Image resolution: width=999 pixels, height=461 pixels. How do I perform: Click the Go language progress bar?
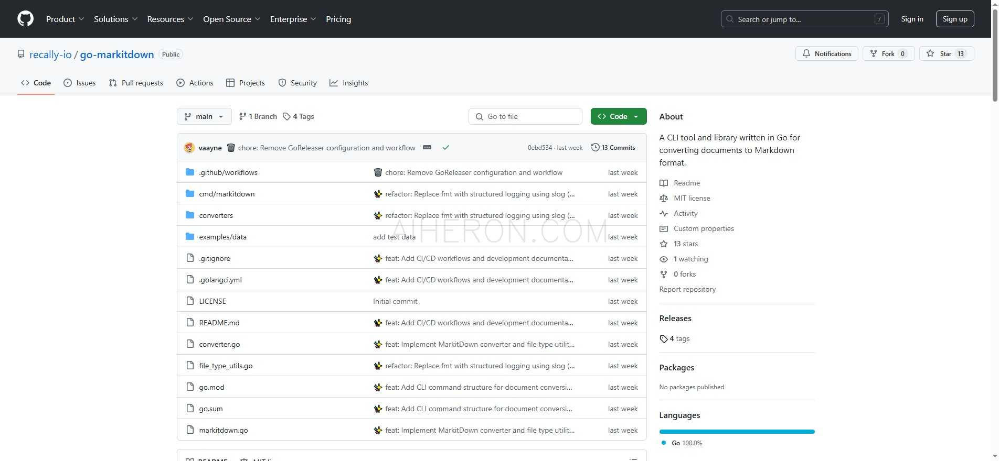pyautogui.click(x=736, y=432)
